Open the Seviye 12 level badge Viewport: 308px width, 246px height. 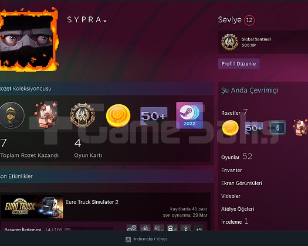tap(249, 20)
